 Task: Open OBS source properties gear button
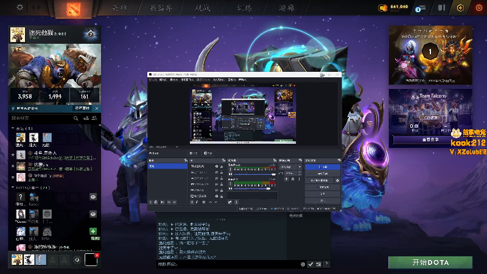[194, 153]
